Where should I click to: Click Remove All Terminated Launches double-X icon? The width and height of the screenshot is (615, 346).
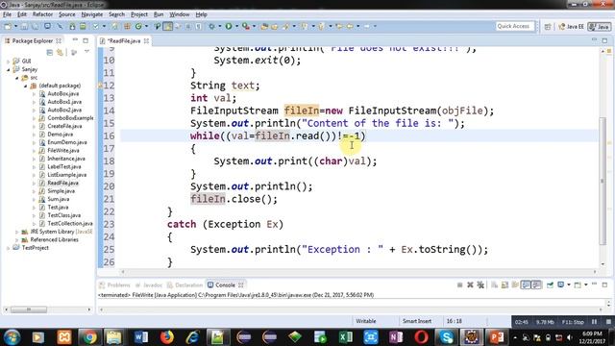click(480, 284)
